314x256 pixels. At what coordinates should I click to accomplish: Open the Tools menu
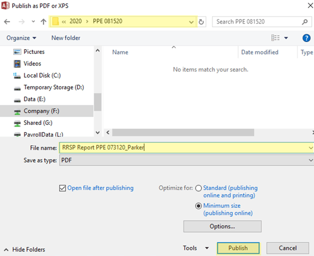(195, 248)
